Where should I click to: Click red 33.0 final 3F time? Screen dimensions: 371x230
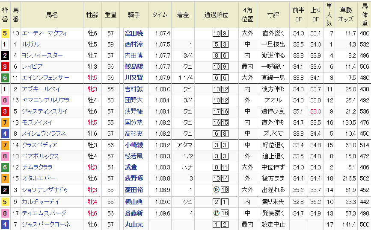click(315, 111)
